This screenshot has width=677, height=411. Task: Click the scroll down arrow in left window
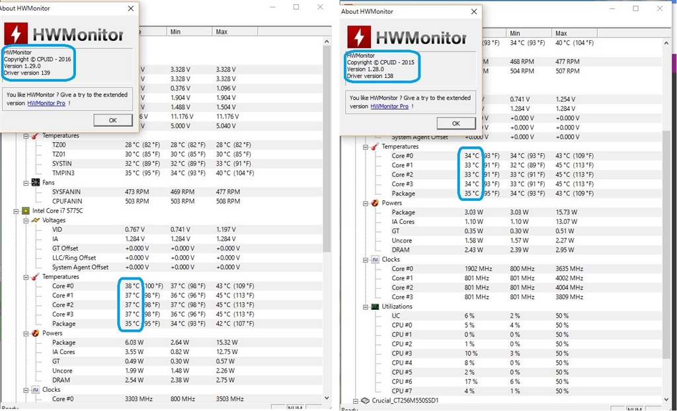[x=327, y=398]
